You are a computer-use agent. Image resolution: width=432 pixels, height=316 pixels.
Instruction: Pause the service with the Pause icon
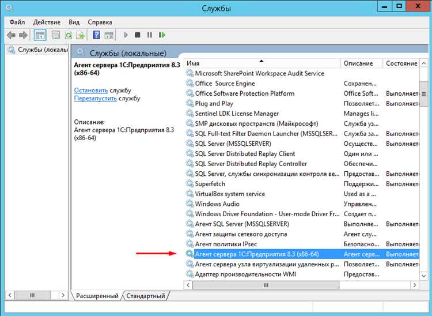pos(150,35)
